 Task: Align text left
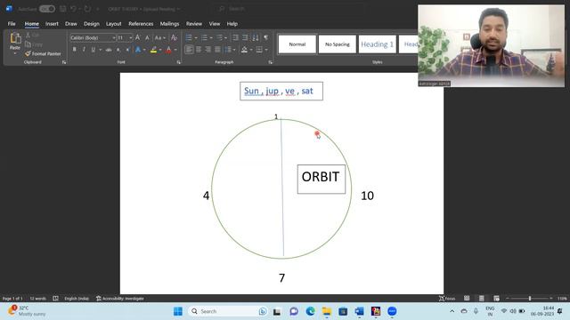point(189,50)
